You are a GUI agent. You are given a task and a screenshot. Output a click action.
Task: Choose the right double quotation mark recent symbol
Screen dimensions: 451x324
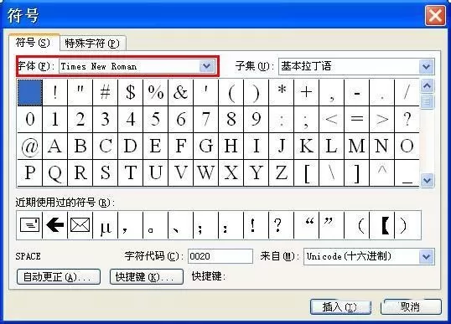(331, 225)
